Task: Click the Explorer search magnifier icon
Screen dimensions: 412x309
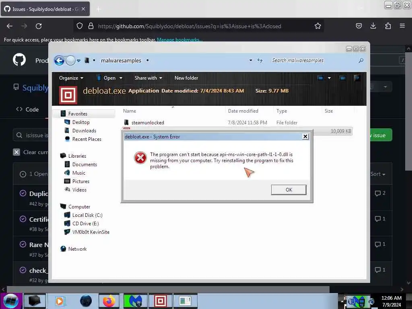Action: click(361, 60)
